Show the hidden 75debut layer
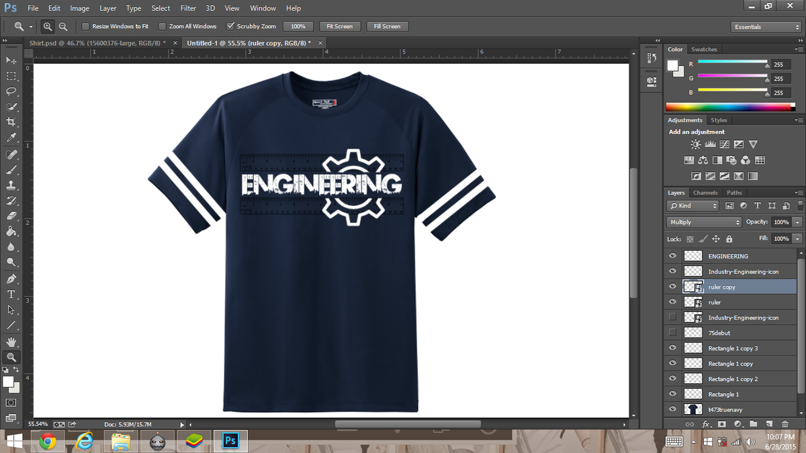 click(672, 333)
